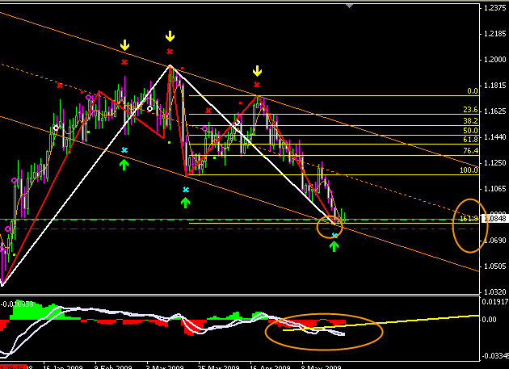Viewport: 509px width, 369px height.
Task: Click yellow down arrow above the Fibonacci 0.0 peak
Action: pyautogui.click(x=257, y=71)
